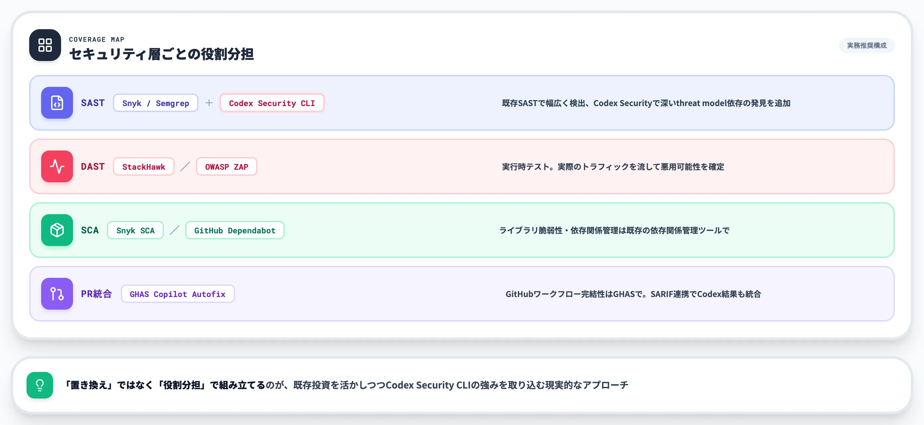The width and height of the screenshot is (924, 425).
Task: Click the 実務推奨構成 badge
Action: [x=867, y=45]
